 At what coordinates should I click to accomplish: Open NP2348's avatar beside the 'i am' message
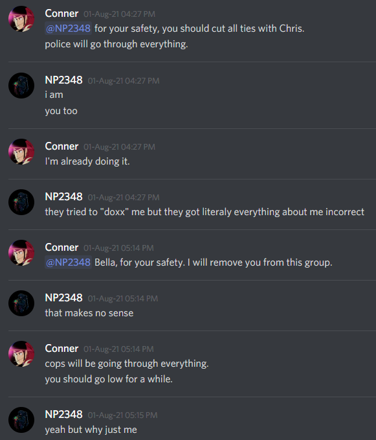21,86
